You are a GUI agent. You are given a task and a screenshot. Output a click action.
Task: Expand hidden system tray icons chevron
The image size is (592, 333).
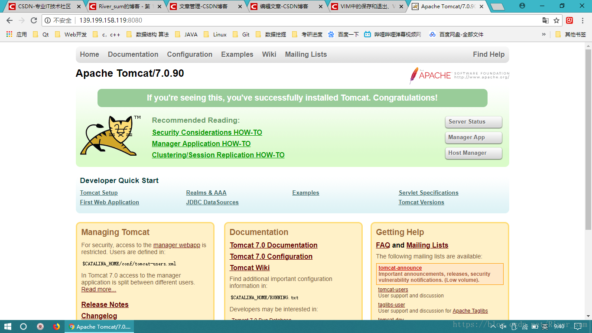(493, 326)
